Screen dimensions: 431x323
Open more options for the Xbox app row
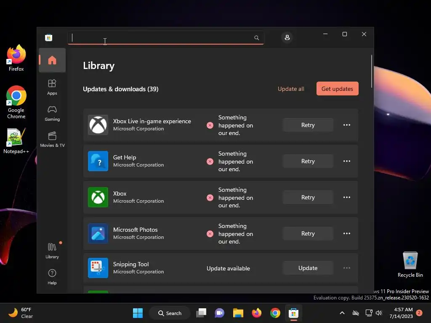[347, 197]
